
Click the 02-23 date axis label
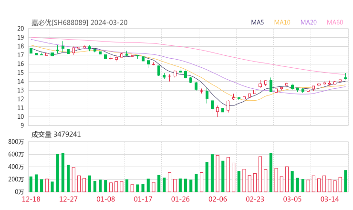click(x=255, y=199)
